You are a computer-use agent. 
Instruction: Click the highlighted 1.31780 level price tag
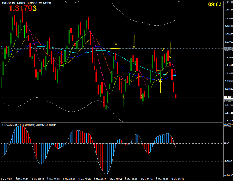pos(229,101)
